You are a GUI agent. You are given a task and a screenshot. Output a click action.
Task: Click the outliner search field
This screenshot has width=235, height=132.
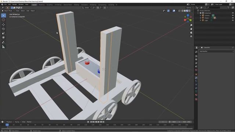[x=214, y=7]
